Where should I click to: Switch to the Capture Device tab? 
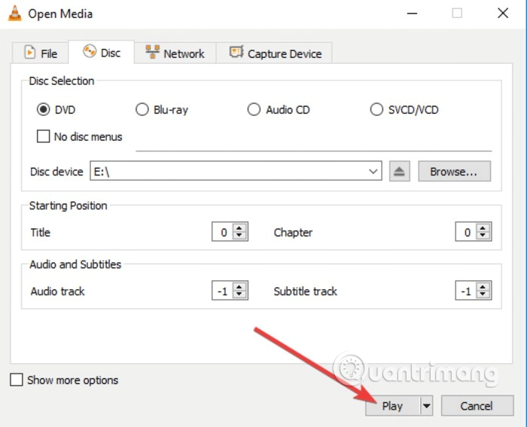point(275,53)
